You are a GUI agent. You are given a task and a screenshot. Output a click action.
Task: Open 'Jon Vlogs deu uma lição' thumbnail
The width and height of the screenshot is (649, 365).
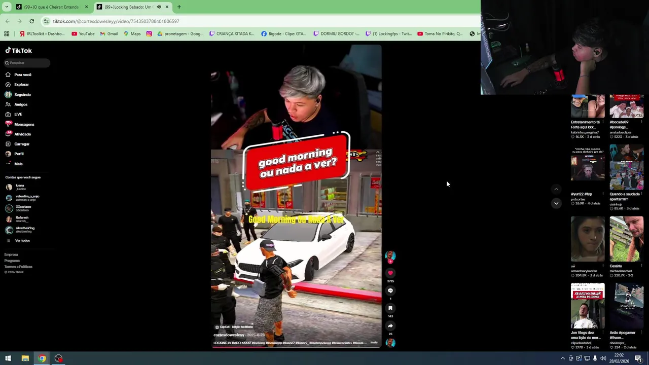(x=588, y=306)
